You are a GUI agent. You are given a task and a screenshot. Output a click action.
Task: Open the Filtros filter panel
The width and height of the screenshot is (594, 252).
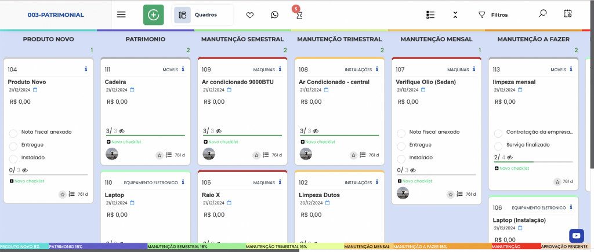[x=493, y=15]
